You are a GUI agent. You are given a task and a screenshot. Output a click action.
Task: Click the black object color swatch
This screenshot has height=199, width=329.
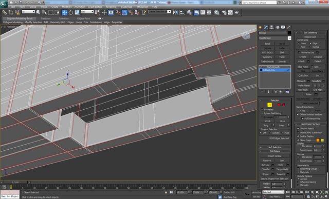289,33
